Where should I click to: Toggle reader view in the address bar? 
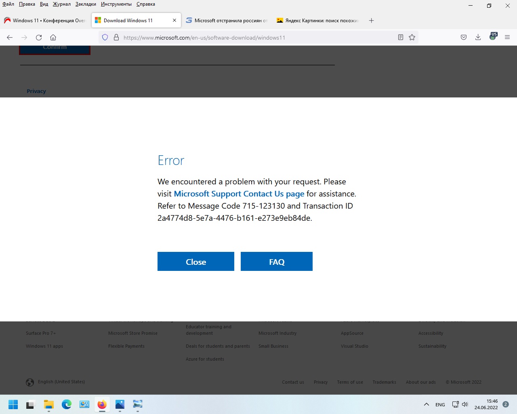coord(401,38)
